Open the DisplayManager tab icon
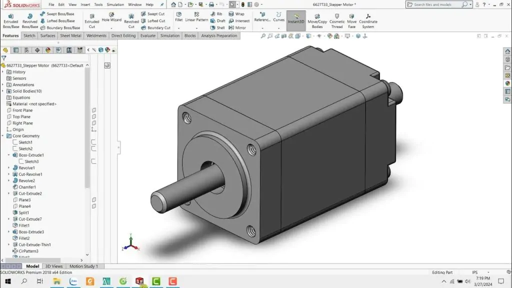The image size is (512, 288). (48, 50)
